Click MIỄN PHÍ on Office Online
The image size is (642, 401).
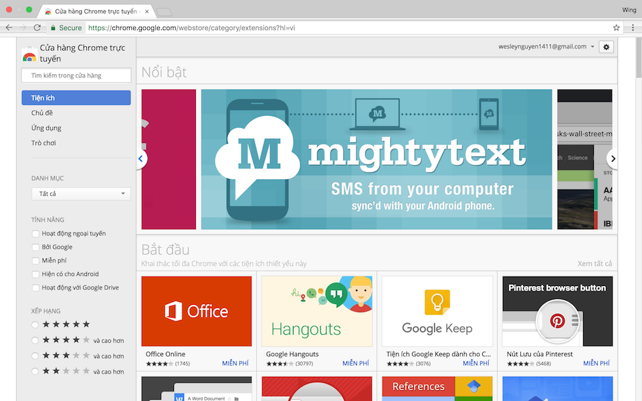[x=235, y=363]
